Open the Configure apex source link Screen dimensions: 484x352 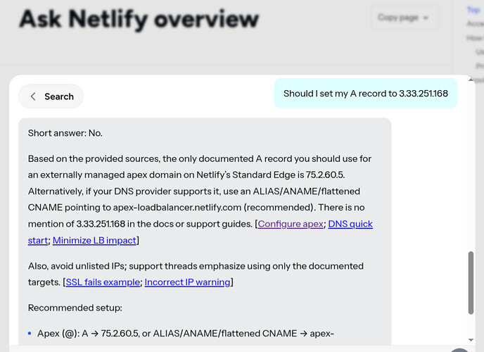pos(291,224)
